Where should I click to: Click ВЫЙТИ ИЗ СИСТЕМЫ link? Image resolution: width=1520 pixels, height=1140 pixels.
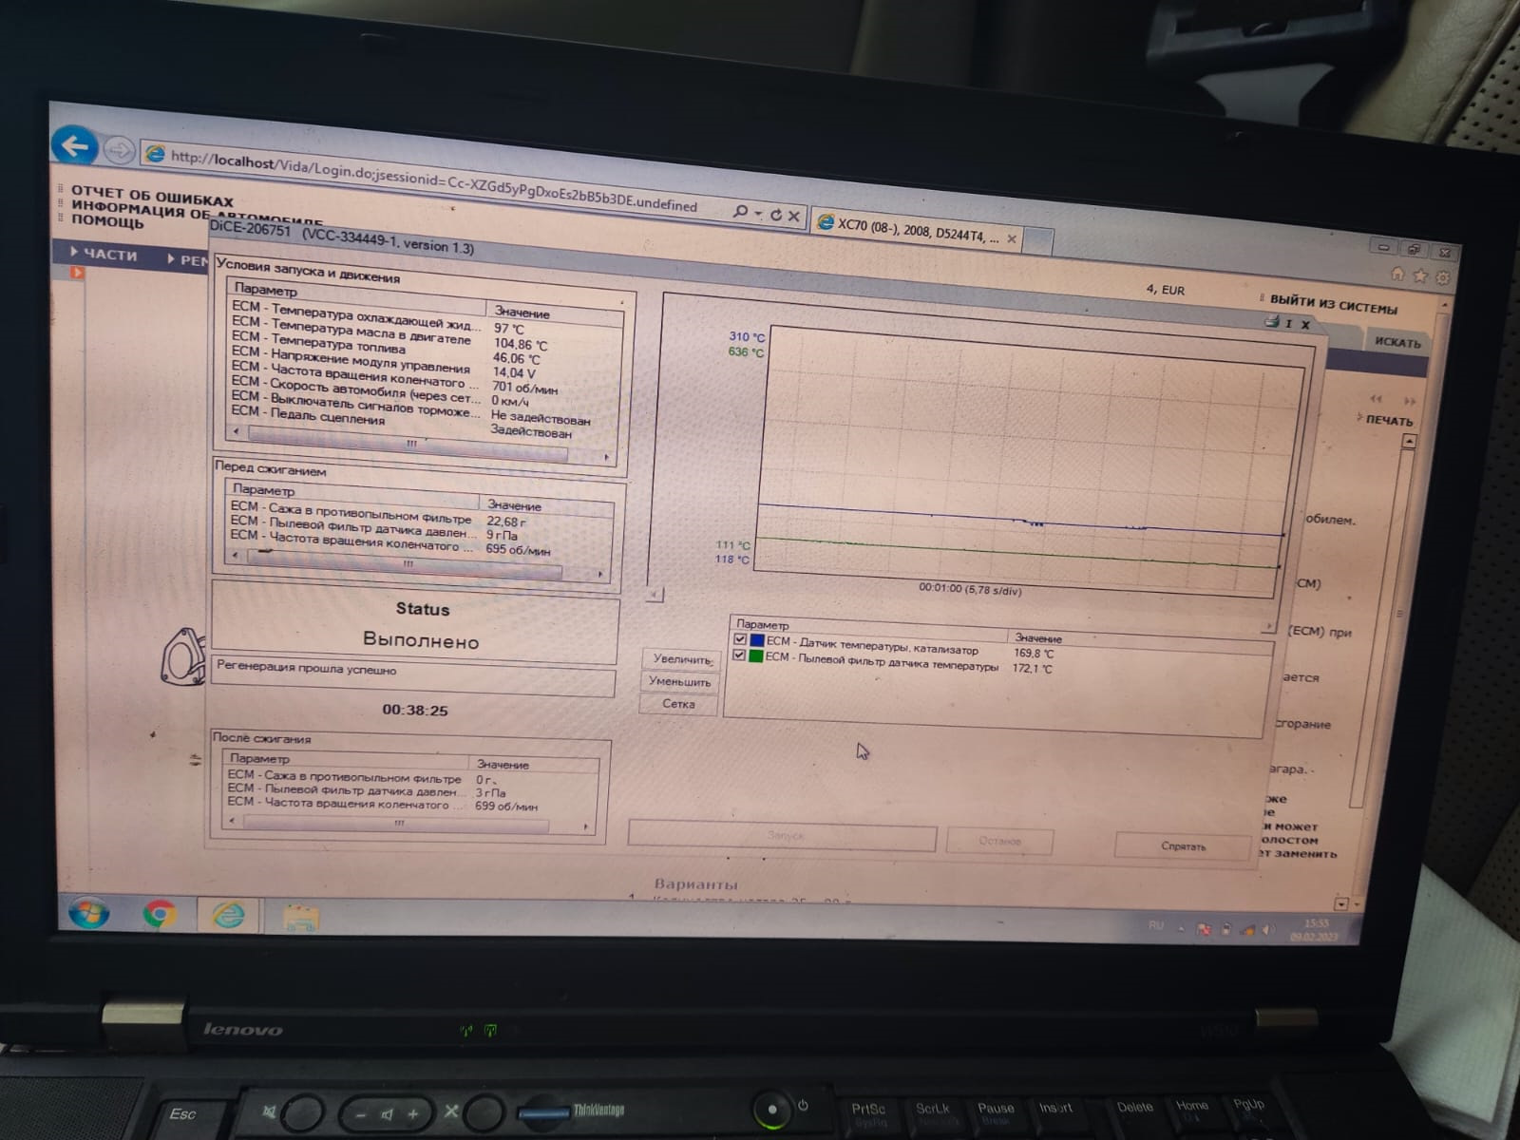click(x=1333, y=304)
